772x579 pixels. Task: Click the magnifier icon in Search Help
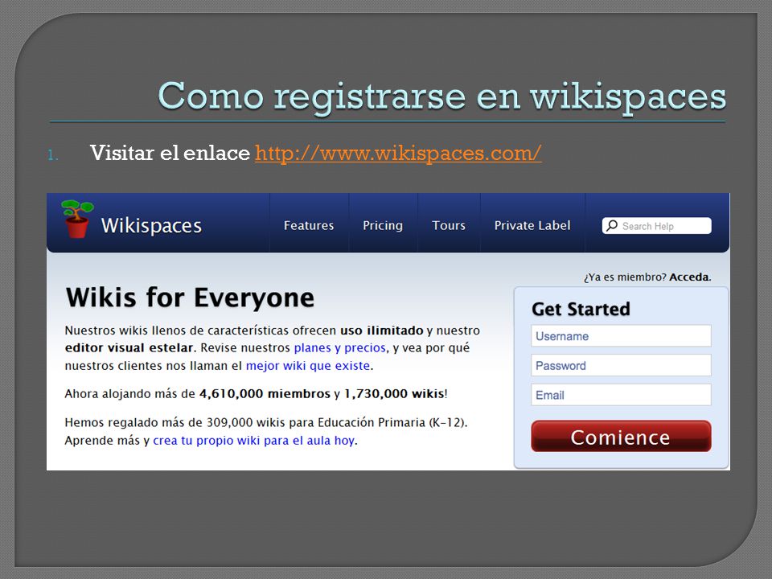tap(612, 225)
